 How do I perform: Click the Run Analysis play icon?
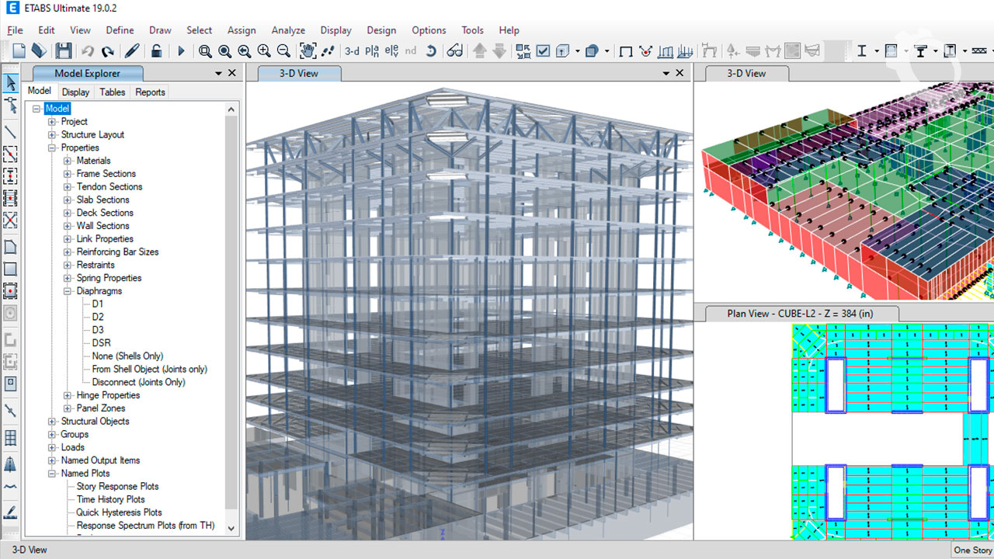(x=181, y=51)
